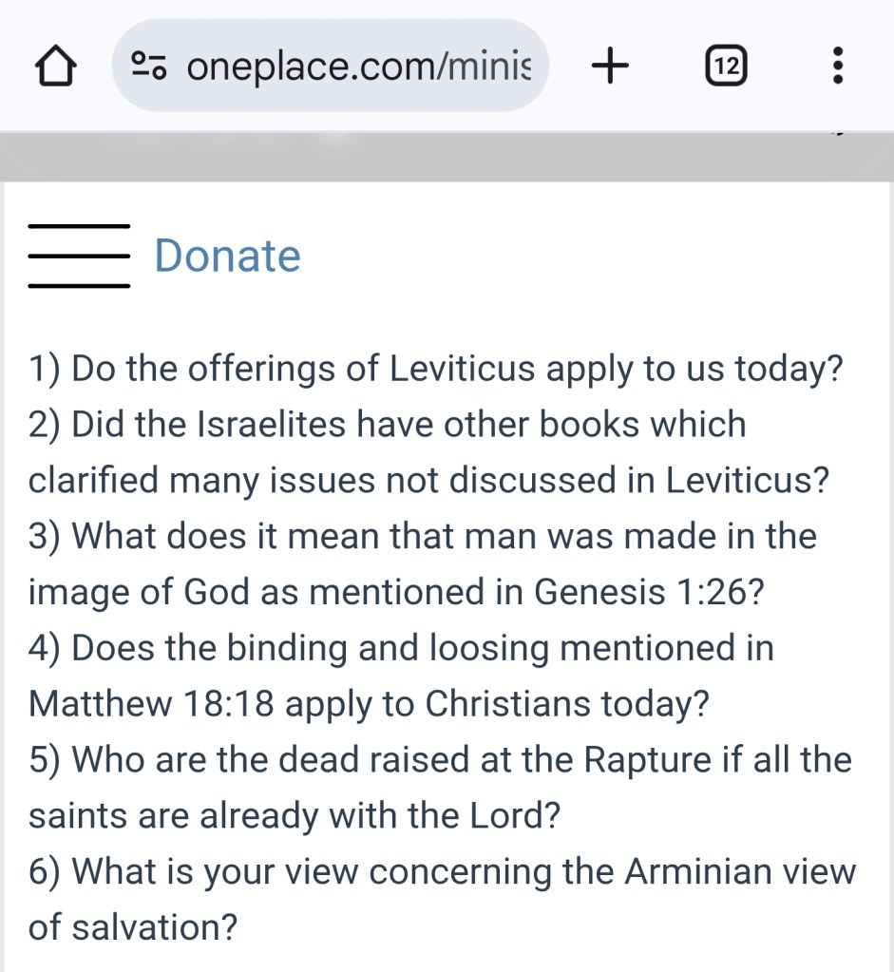Click the Donate link
This screenshot has height=972, width=894.
pos(227,256)
